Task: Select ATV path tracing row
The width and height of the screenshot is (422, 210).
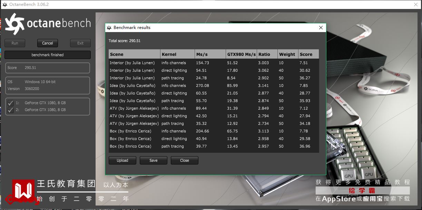Action: [214, 123]
